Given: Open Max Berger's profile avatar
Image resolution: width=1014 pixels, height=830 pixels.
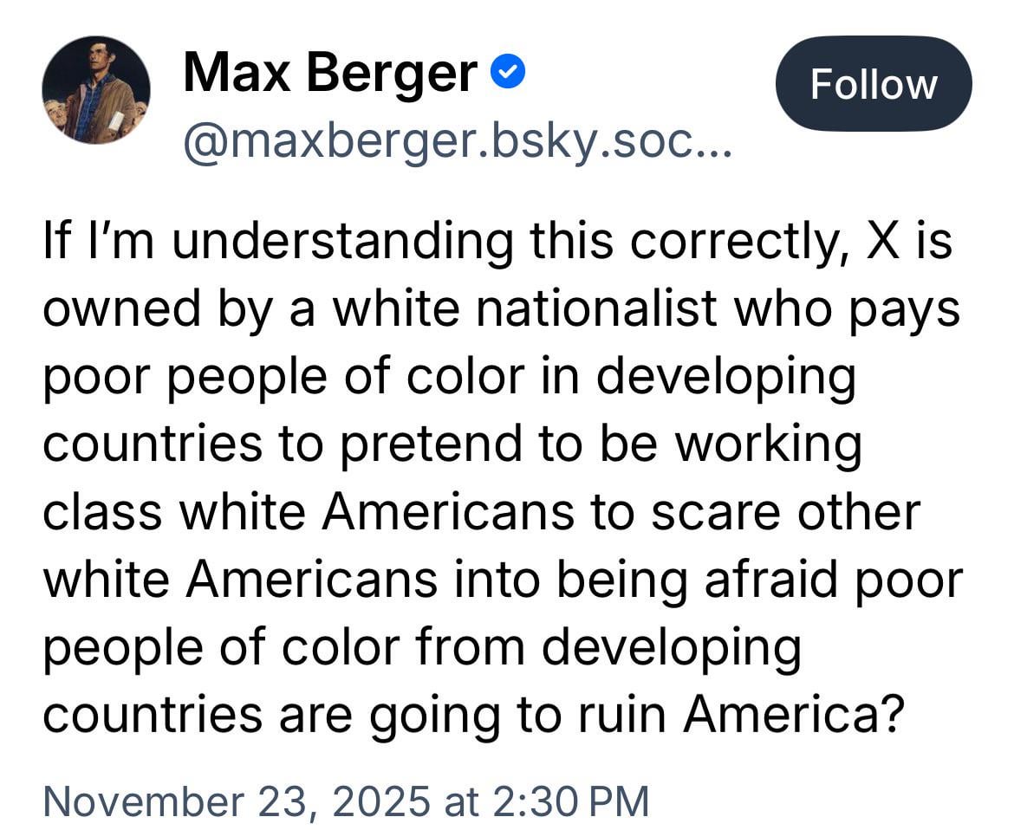Looking at the screenshot, I should 96,90.
